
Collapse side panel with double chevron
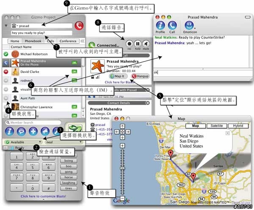[83, 41]
